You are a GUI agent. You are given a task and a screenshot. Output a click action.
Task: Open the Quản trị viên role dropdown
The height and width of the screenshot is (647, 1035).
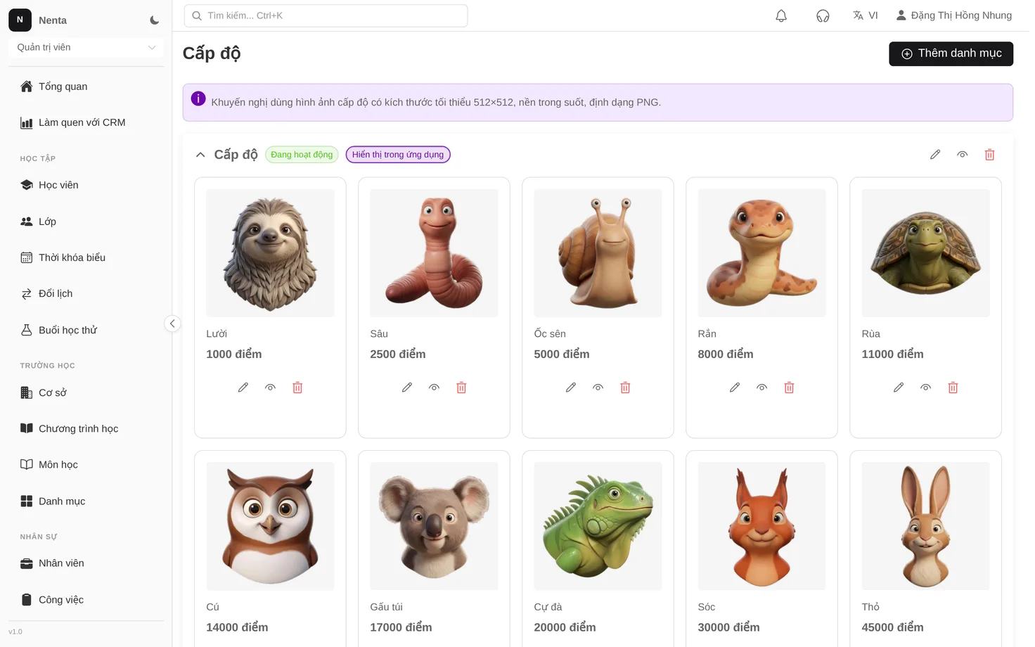tap(86, 47)
